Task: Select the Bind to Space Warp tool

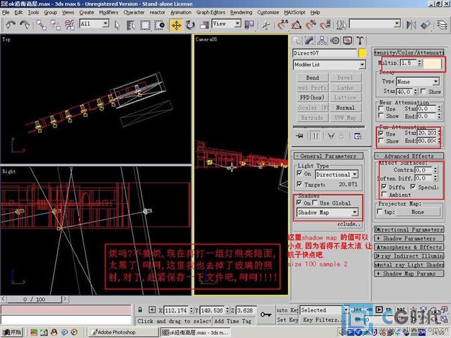Action: click(70, 25)
